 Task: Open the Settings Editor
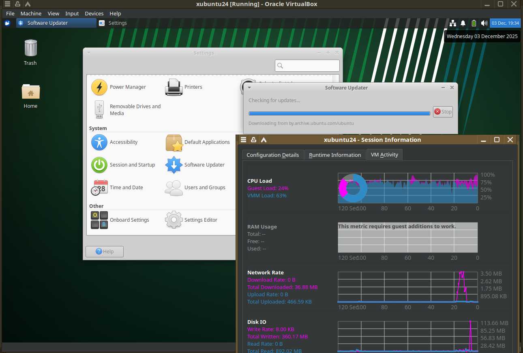pos(191,220)
